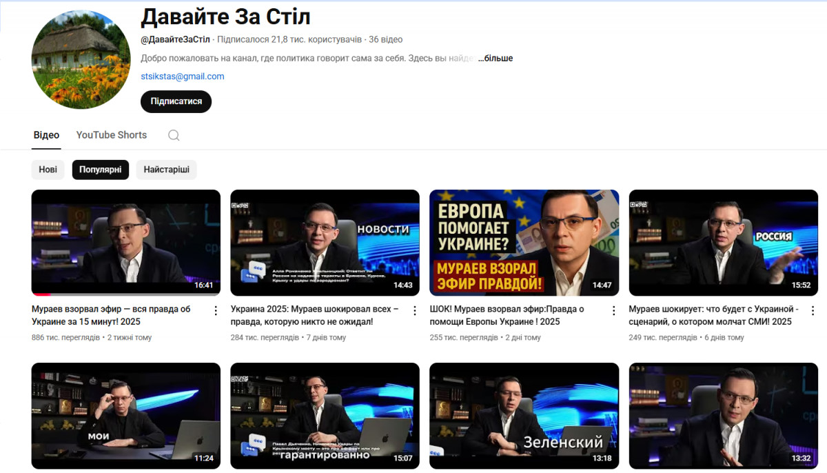
Task: Click the channel handle '@ДавайтеЗаСтіл'
Action: [175, 39]
